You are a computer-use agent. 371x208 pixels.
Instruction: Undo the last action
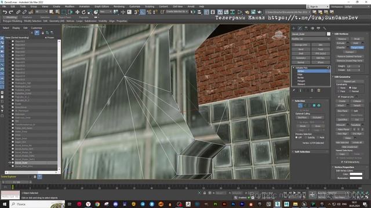tap(5, 12)
